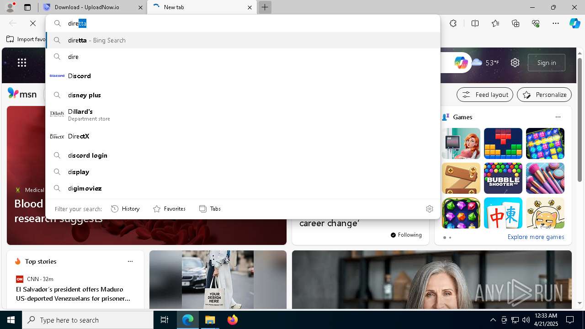Select the DirectX suggestion
The image size is (585, 329).
click(243, 136)
